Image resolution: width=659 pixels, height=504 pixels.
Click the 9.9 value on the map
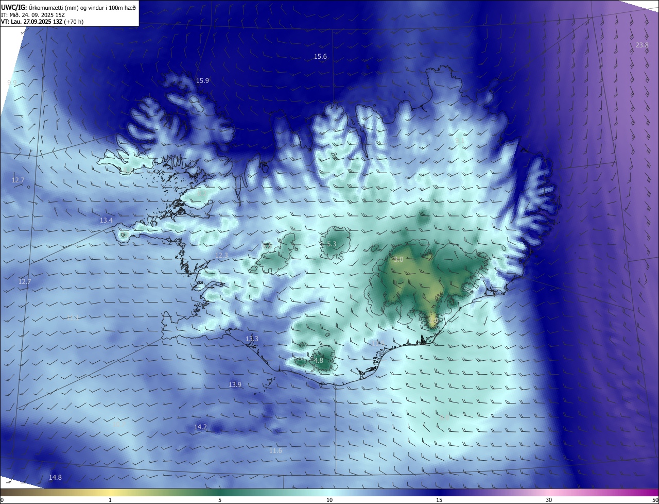(x=12, y=83)
